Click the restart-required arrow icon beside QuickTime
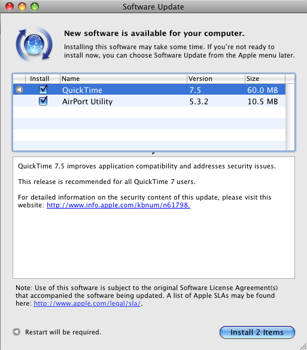The height and width of the screenshot is (350, 307). 19,90
